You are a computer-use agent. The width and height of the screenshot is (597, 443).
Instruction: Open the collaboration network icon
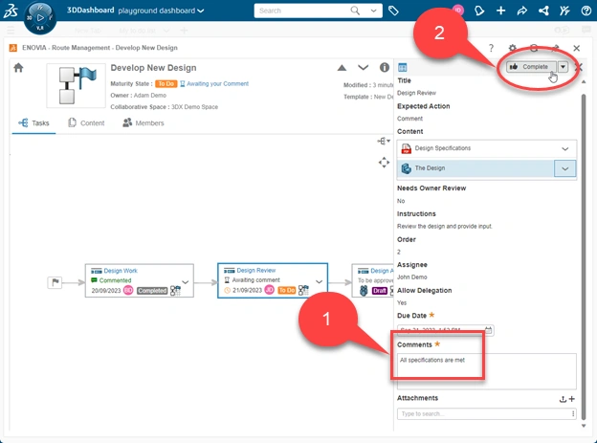click(x=543, y=11)
